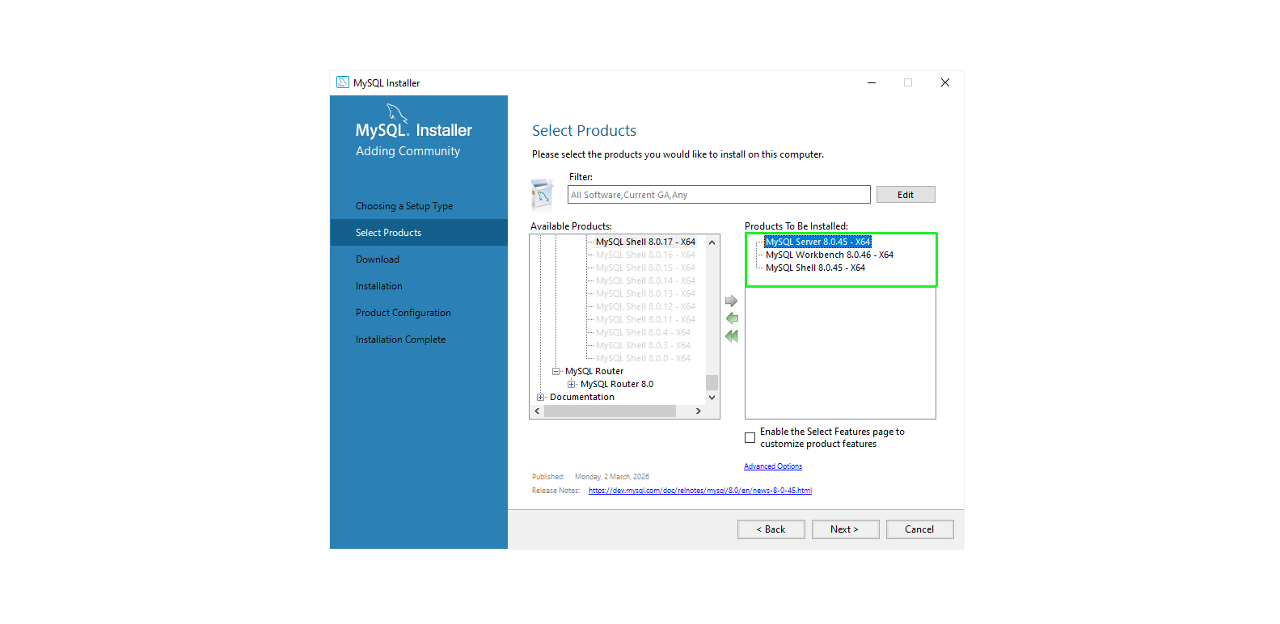Click the add product right arrow icon
The image size is (1280, 624).
[731, 301]
